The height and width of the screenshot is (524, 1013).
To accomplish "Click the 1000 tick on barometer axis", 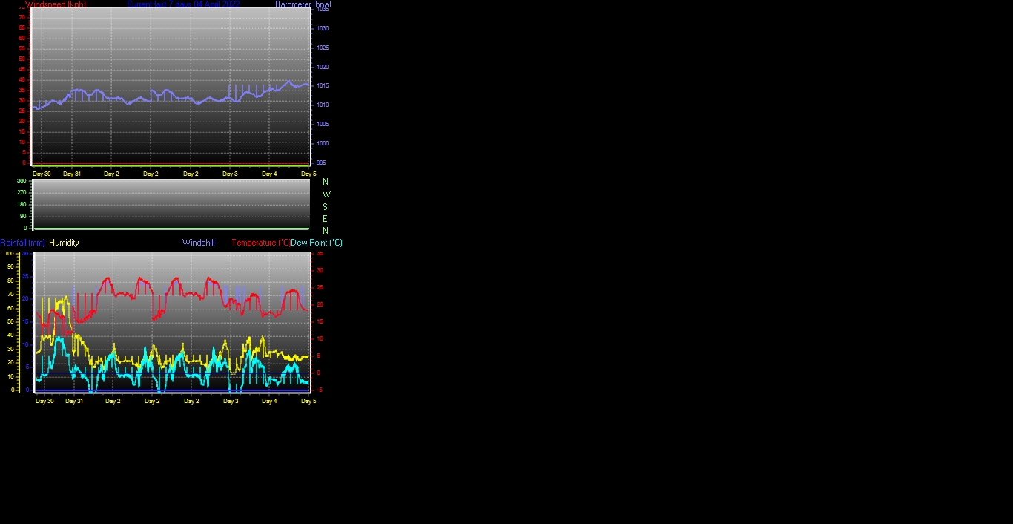I will tap(323, 143).
